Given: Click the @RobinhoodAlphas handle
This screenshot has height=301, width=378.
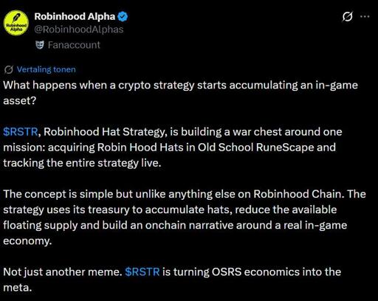Looking at the screenshot, I should [79, 30].
